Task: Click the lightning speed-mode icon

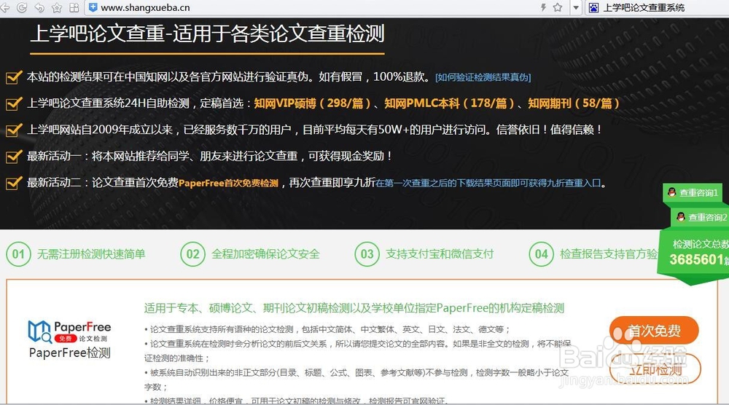Action: point(543,7)
